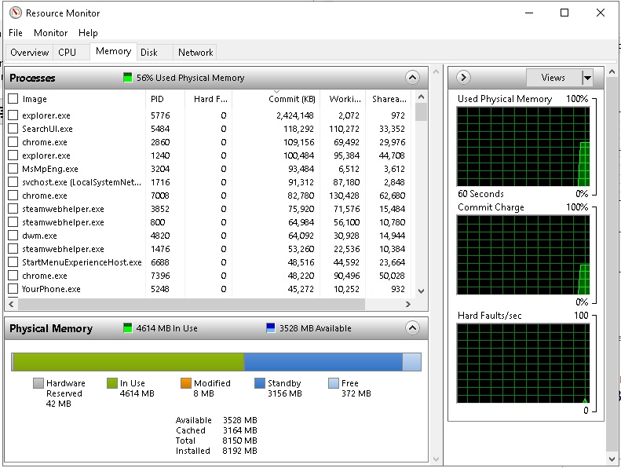Screen dimensions: 621x468
Task: Click the orange Modified legend swatch
Action: 186,383
